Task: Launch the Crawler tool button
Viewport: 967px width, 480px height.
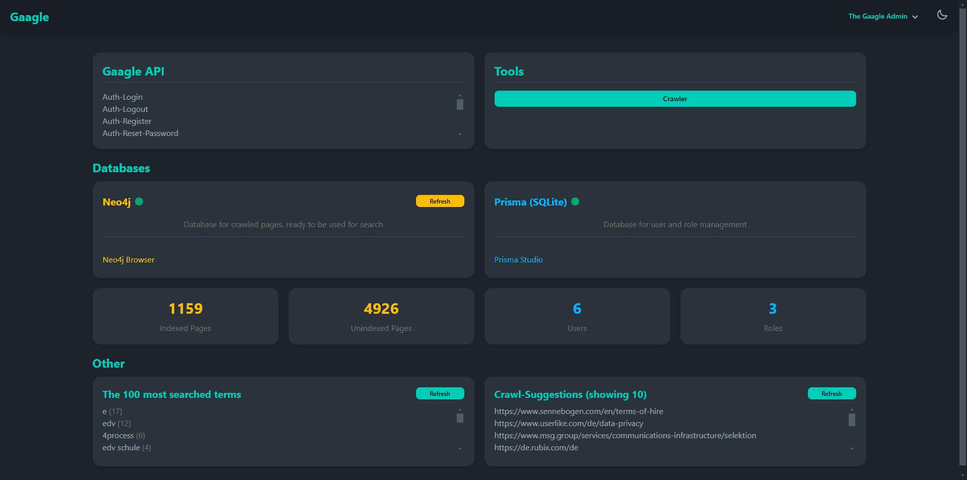Action: [675, 99]
